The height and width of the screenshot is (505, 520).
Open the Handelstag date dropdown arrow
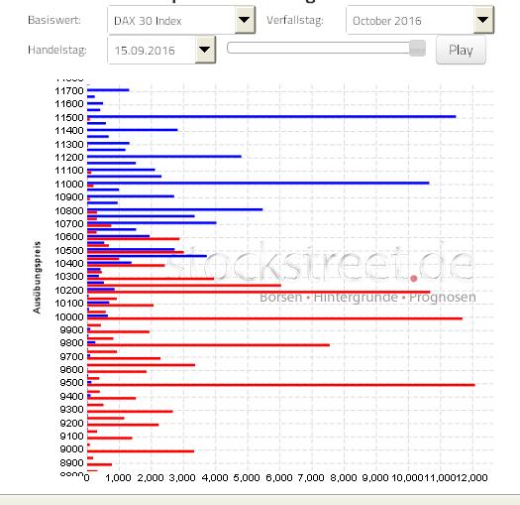[205, 50]
